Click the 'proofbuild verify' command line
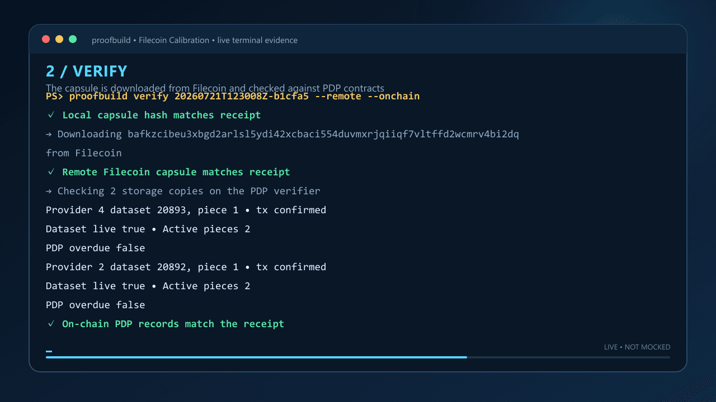The image size is (716, 402). (x=233, y=96)
